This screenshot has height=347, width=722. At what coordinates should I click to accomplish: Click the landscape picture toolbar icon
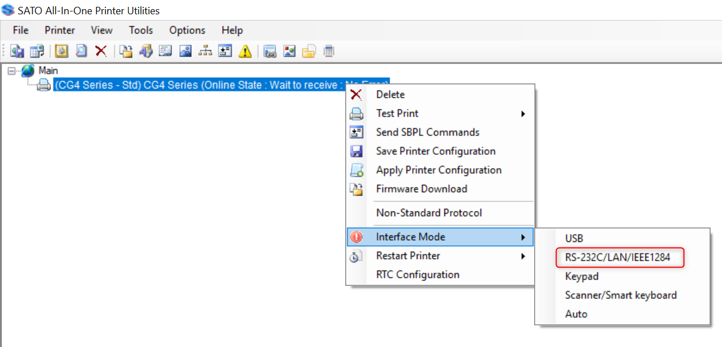point(186,51)
